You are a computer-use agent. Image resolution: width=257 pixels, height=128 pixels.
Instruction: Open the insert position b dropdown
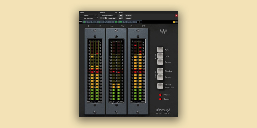[x=97, y=15]
